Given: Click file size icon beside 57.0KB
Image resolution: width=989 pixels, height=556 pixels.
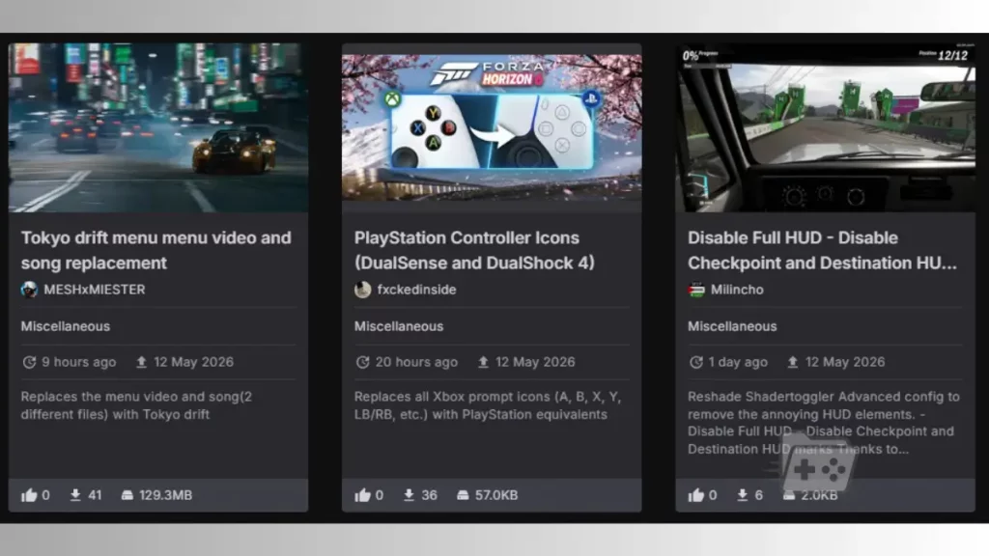Looking at the screenshot, I should [463, 495].
